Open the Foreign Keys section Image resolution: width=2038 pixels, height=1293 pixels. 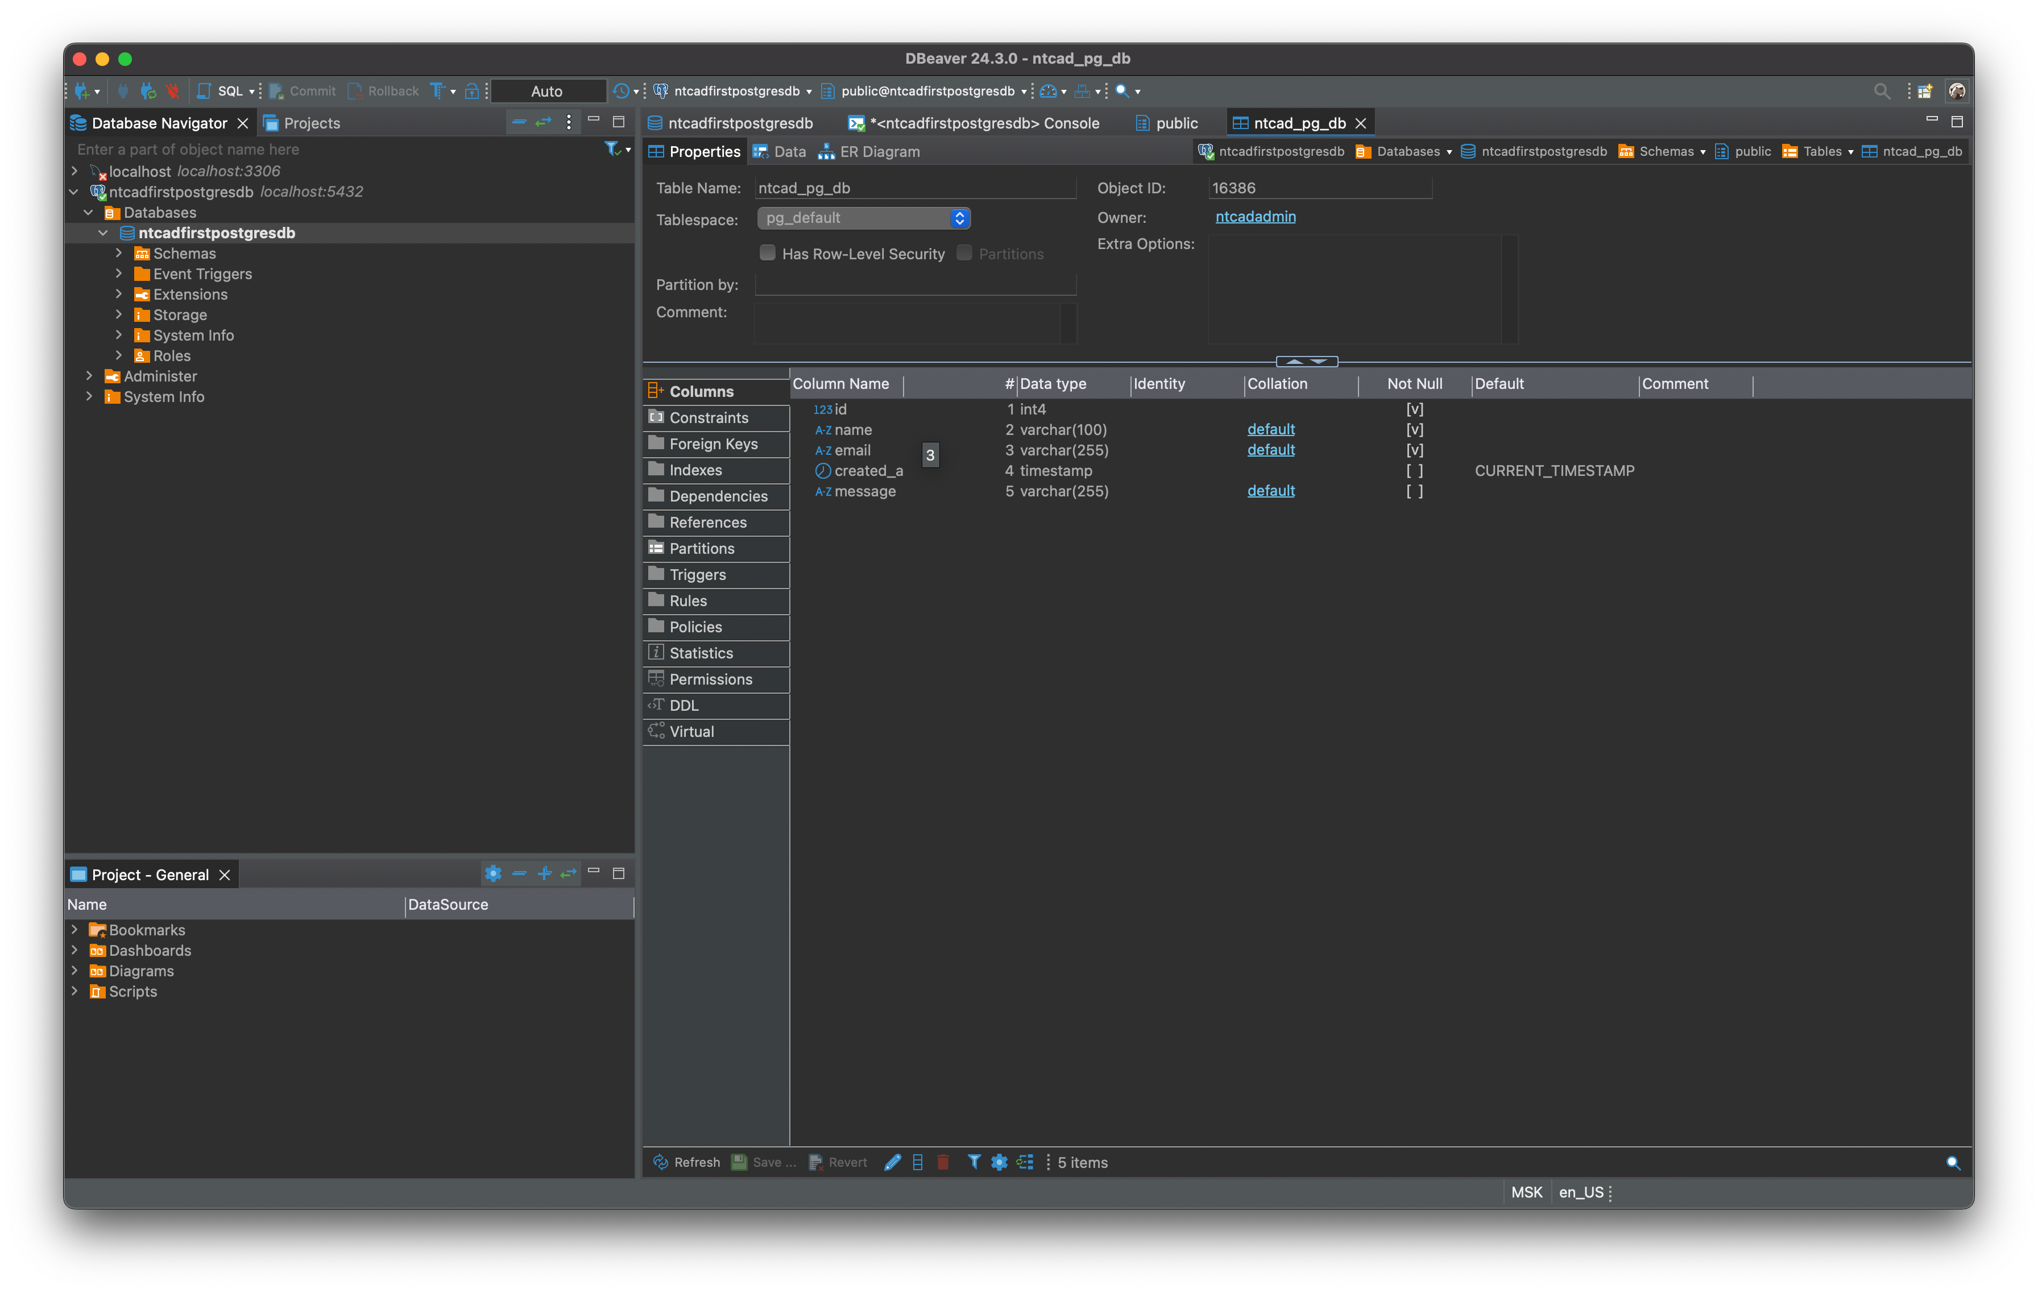tap(716, 444)
